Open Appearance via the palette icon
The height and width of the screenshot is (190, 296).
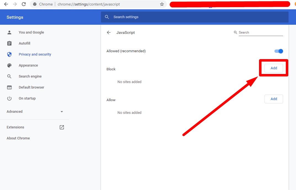pyautogui.click(x=9, y=65)
